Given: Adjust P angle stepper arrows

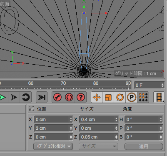Looking at the screenshot, I should click(161, 128).
